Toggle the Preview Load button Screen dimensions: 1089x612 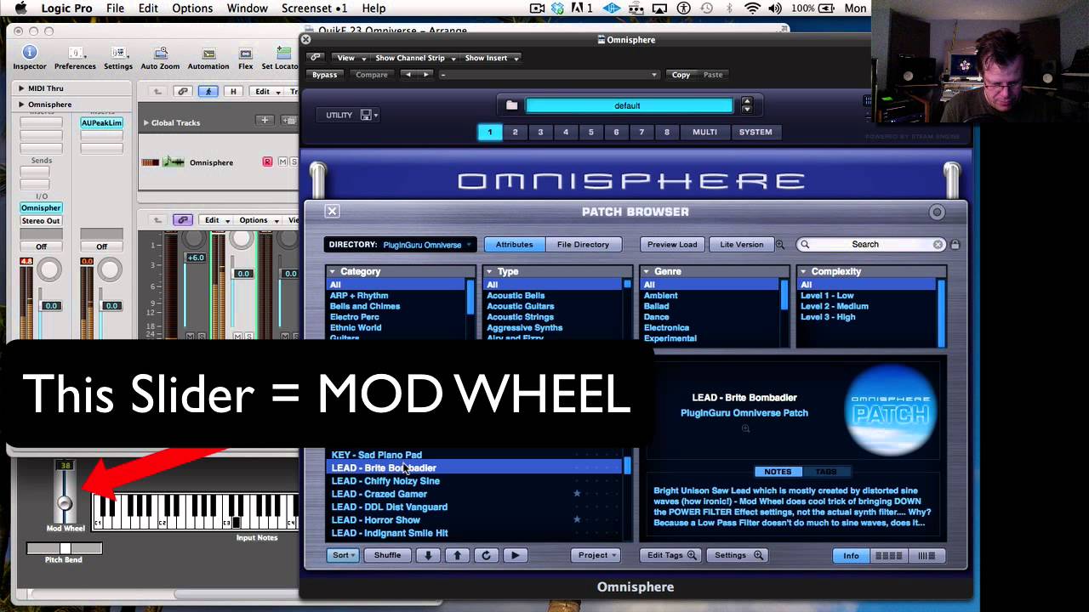672,245
